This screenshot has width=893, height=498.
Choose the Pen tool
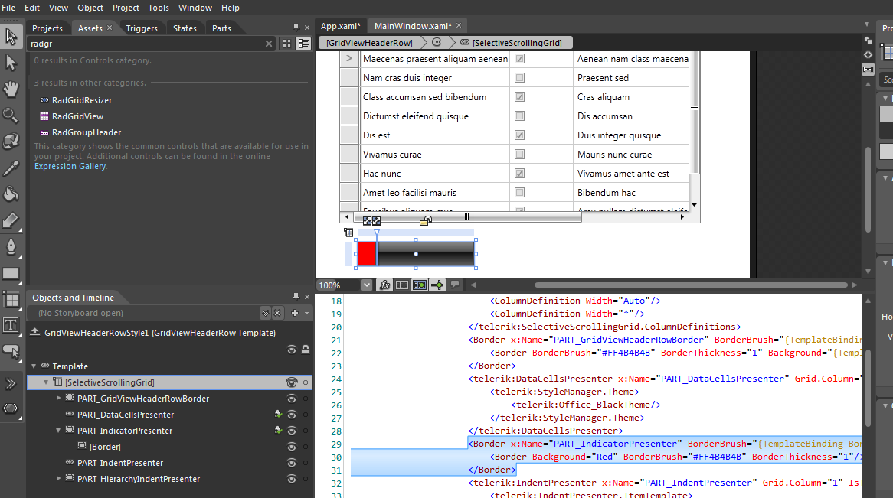pos(11,246)
